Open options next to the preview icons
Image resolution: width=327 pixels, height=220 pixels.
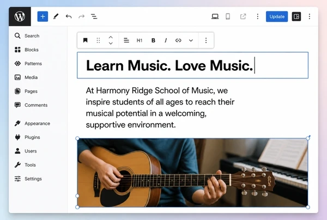tap(258, 16)
